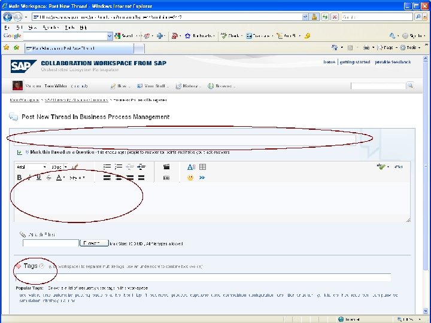Open the View menu

click(32, 28)
